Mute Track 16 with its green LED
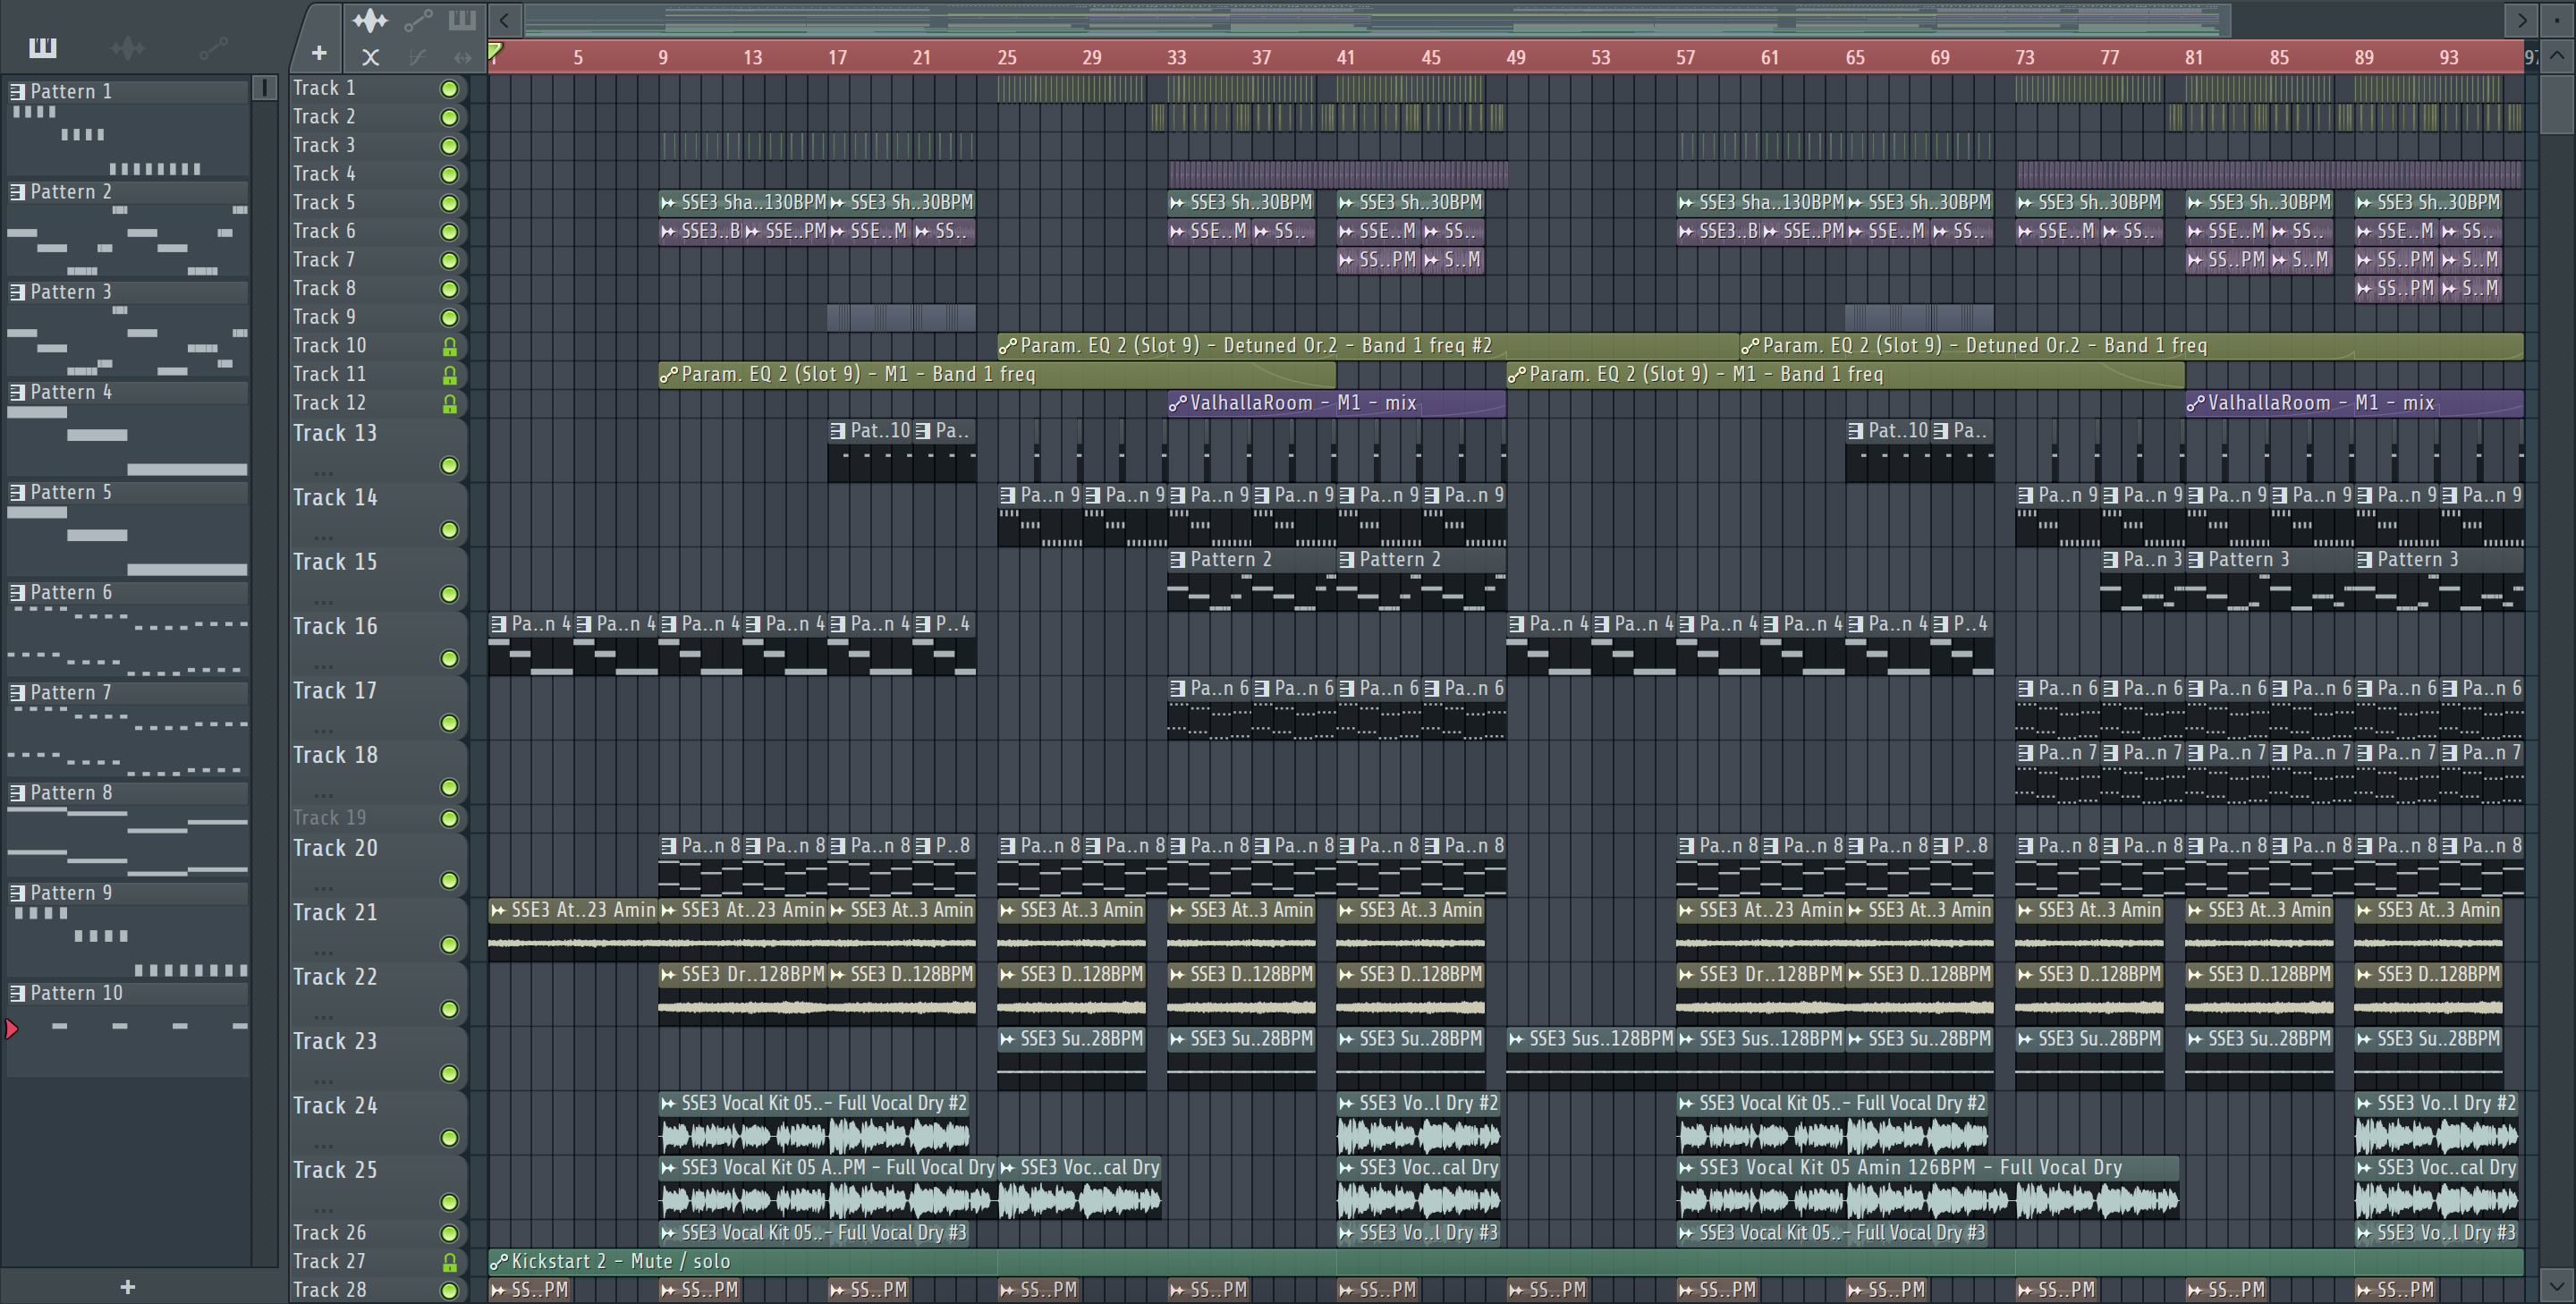The height and width of the screenshot is (1304, 2576). [x=450, y=659]
